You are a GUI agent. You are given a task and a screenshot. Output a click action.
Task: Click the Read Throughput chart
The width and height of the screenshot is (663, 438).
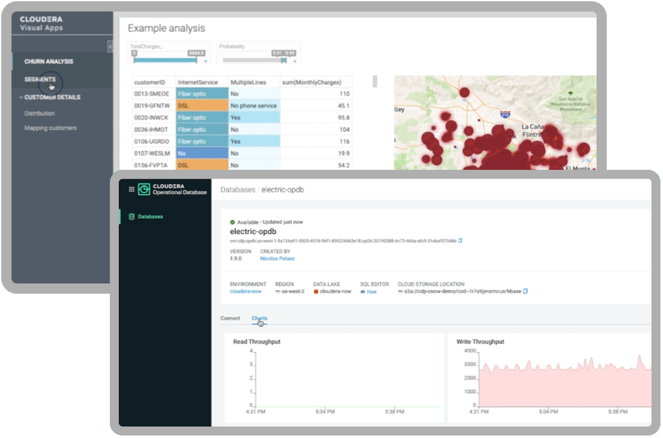point(334,377)
